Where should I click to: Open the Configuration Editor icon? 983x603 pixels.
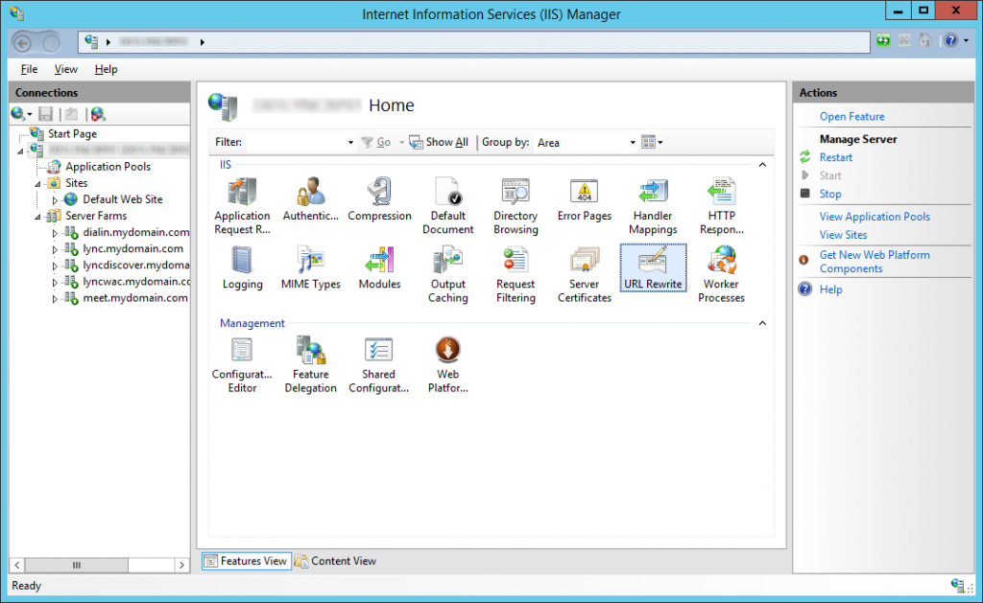pos(242,363)
